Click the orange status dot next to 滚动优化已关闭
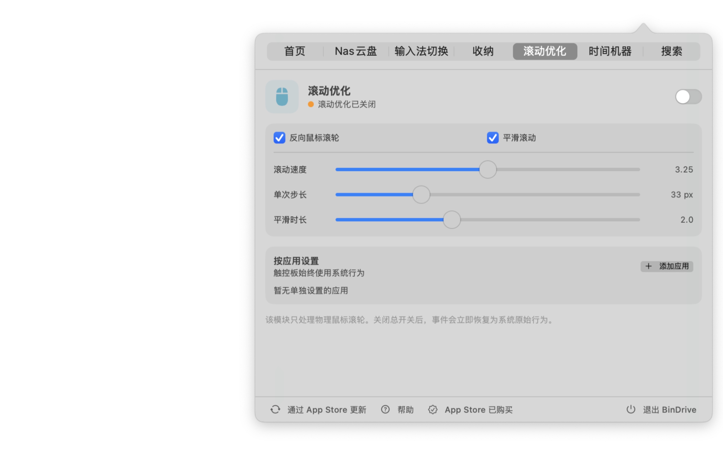Image resolution: width=723 pixels, height=452 pixels. tap(311, 104)
